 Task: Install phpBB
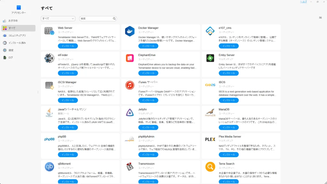[68, 155]
